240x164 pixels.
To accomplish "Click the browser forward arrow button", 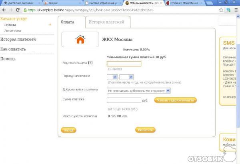I will click(x=10, y=10).
